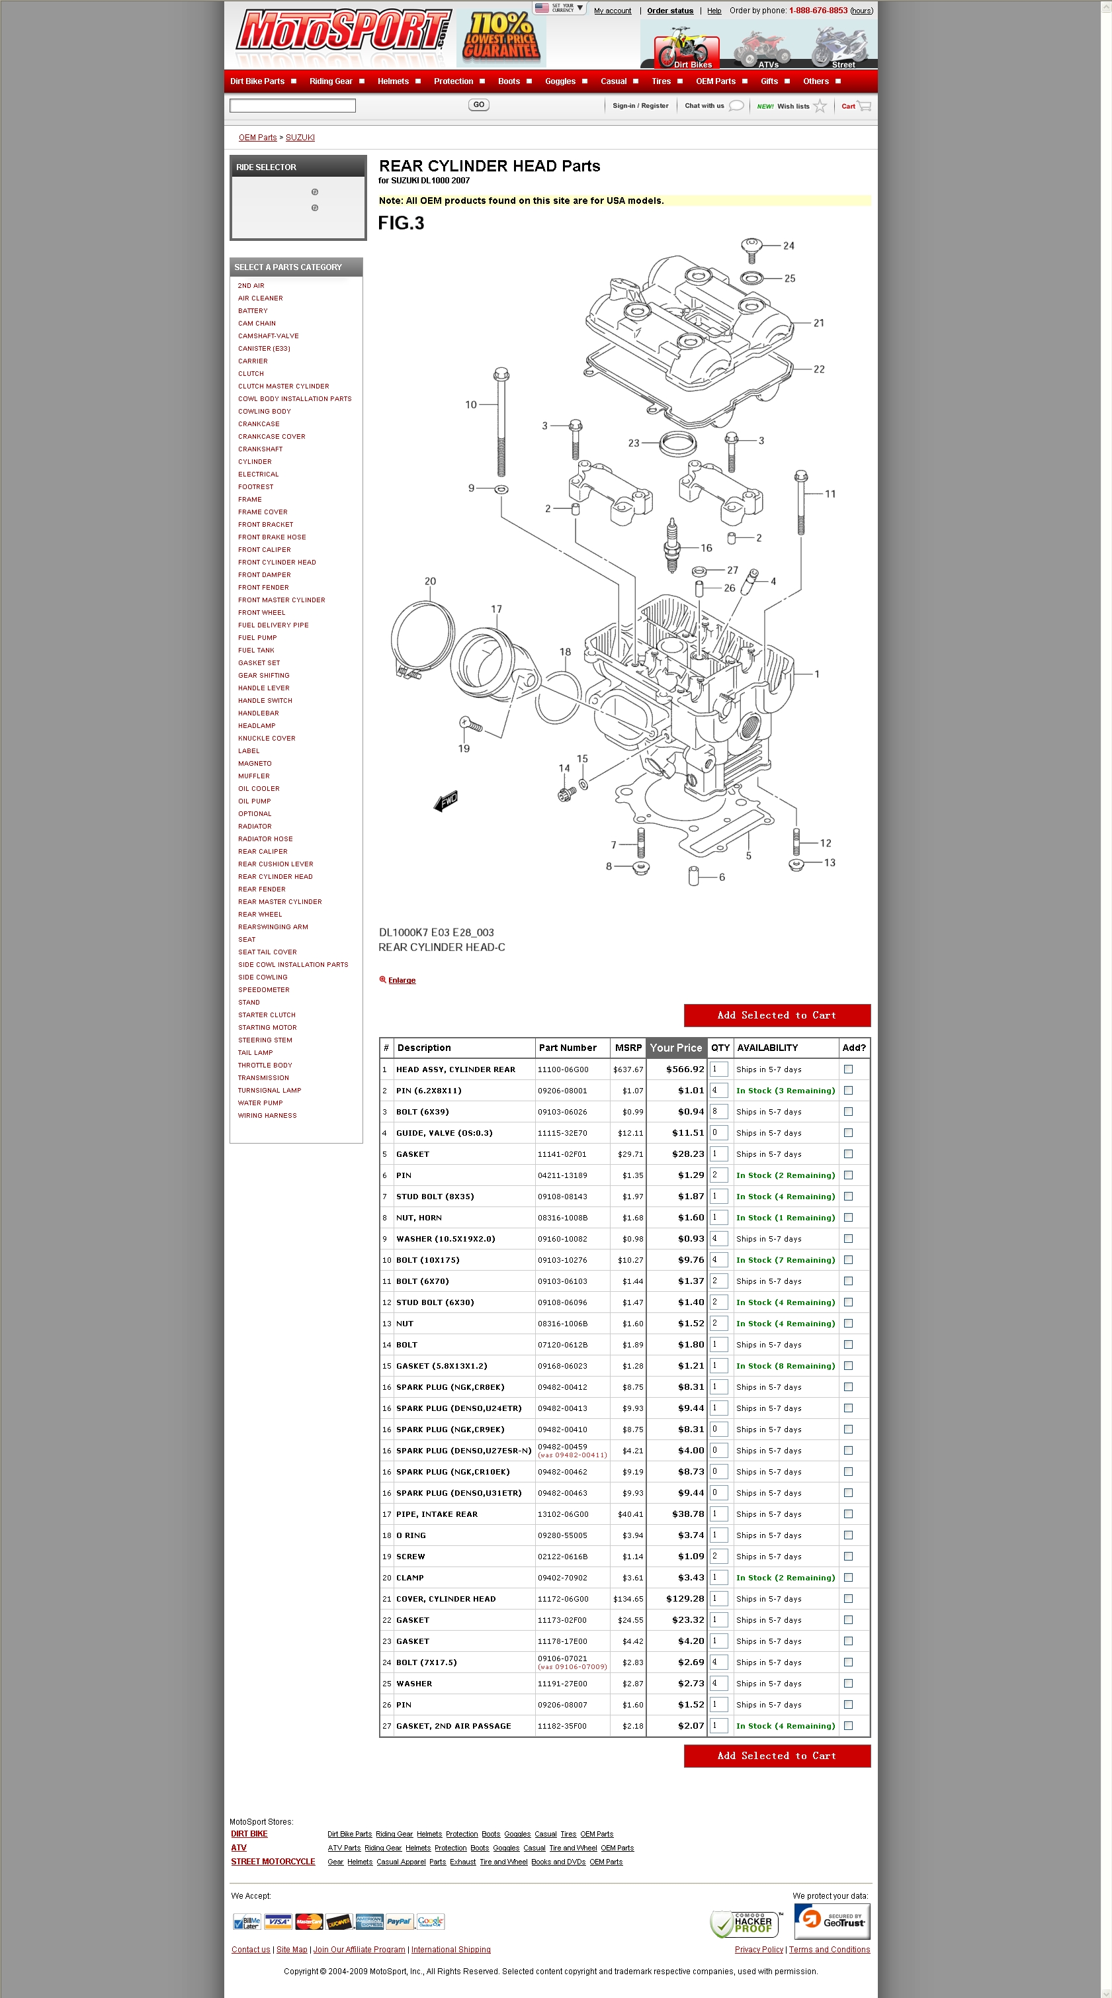Click the SUZUKI breadcrumb link

300,137
